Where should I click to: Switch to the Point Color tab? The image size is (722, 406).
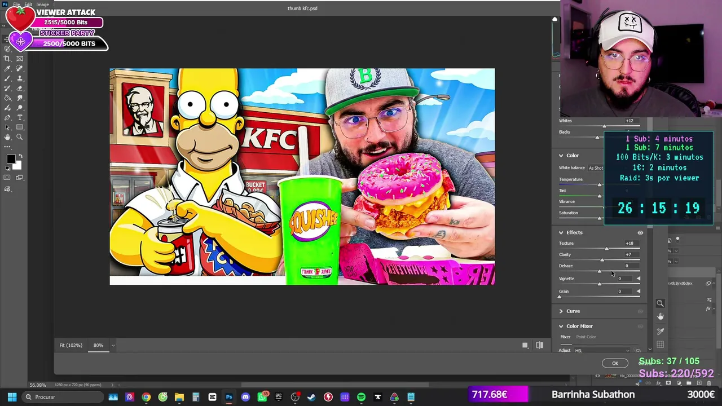586,337
